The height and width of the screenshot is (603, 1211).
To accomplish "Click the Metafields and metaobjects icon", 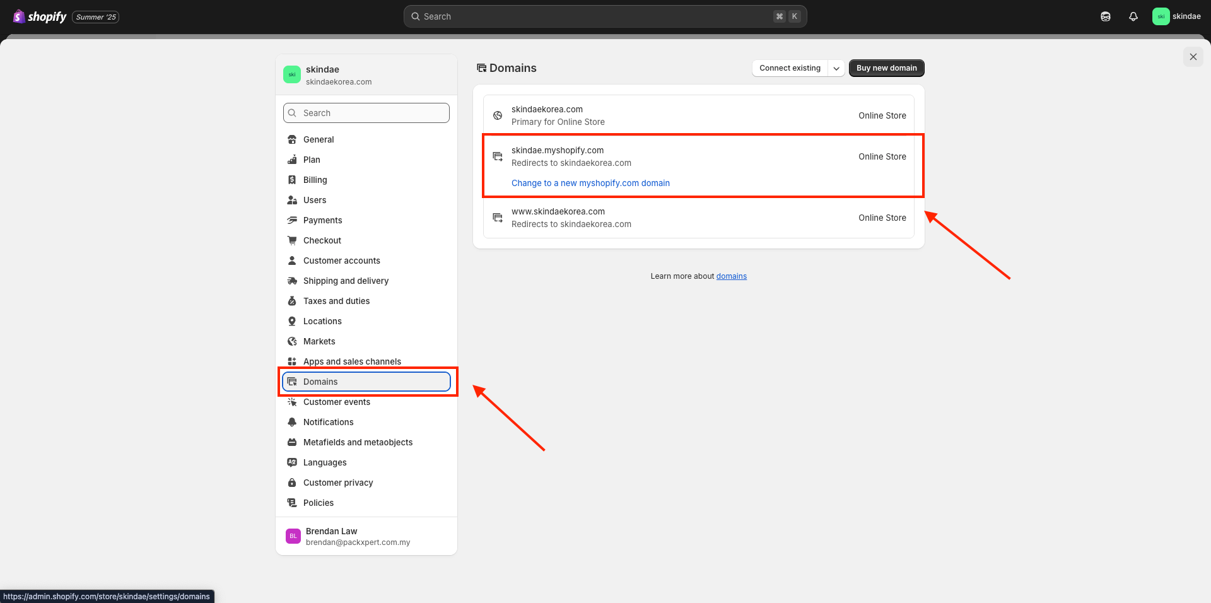I will pos(292,442).
